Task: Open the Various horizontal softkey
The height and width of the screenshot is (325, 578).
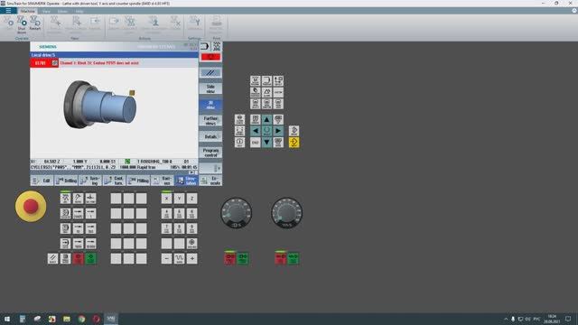Action: point(163,181)
